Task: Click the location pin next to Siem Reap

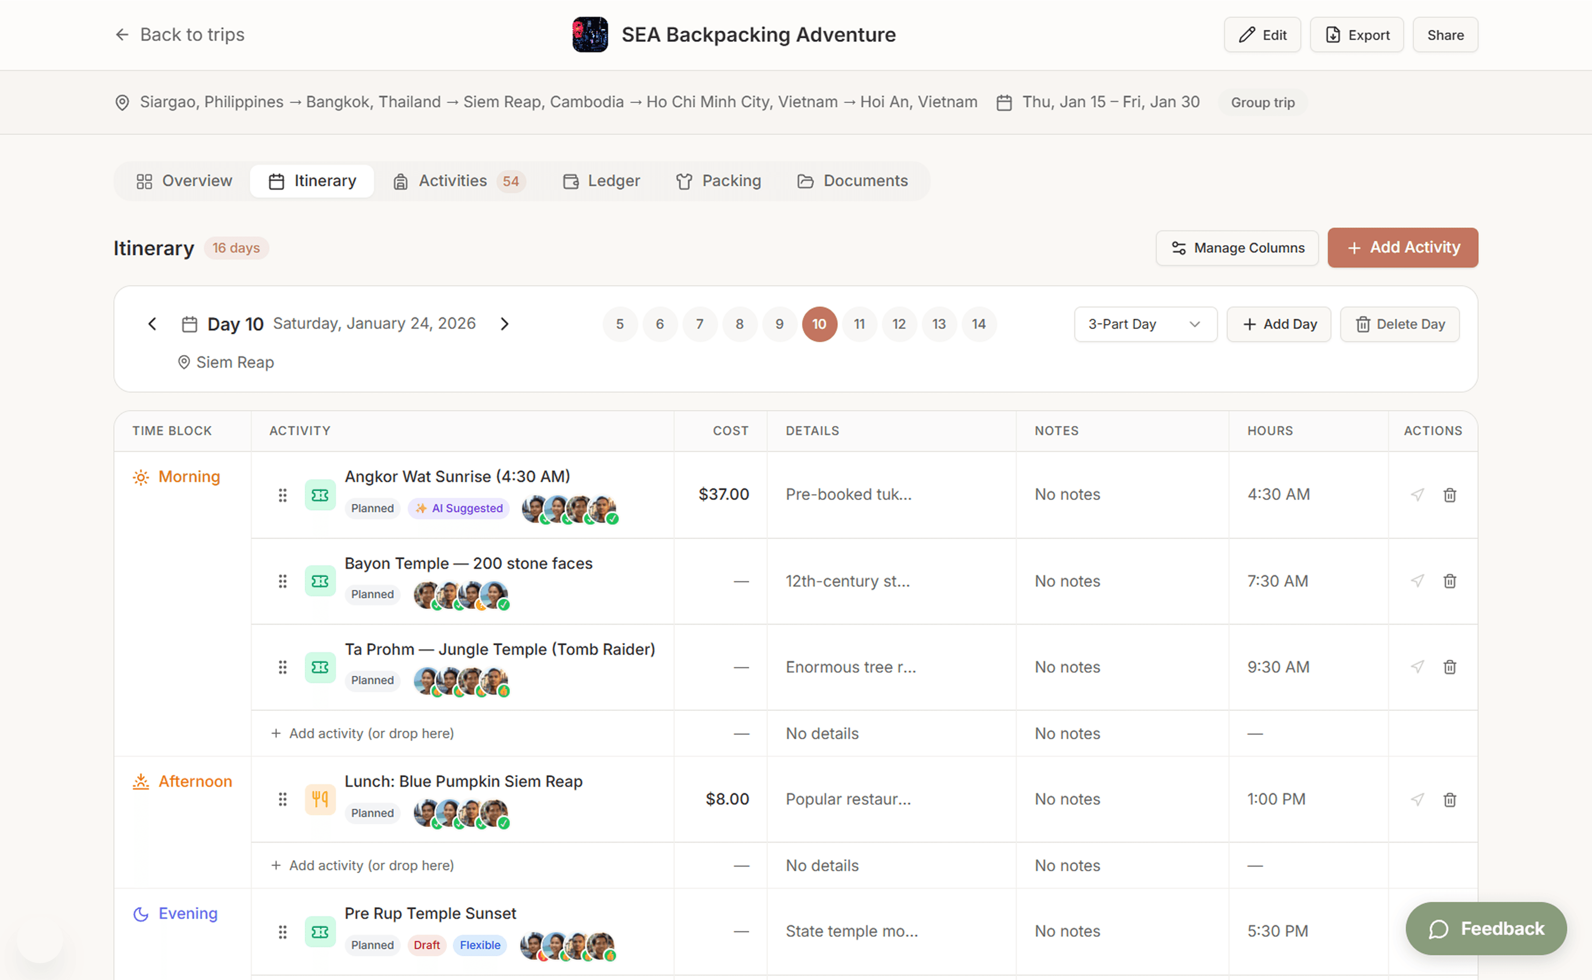Action: 183,362
